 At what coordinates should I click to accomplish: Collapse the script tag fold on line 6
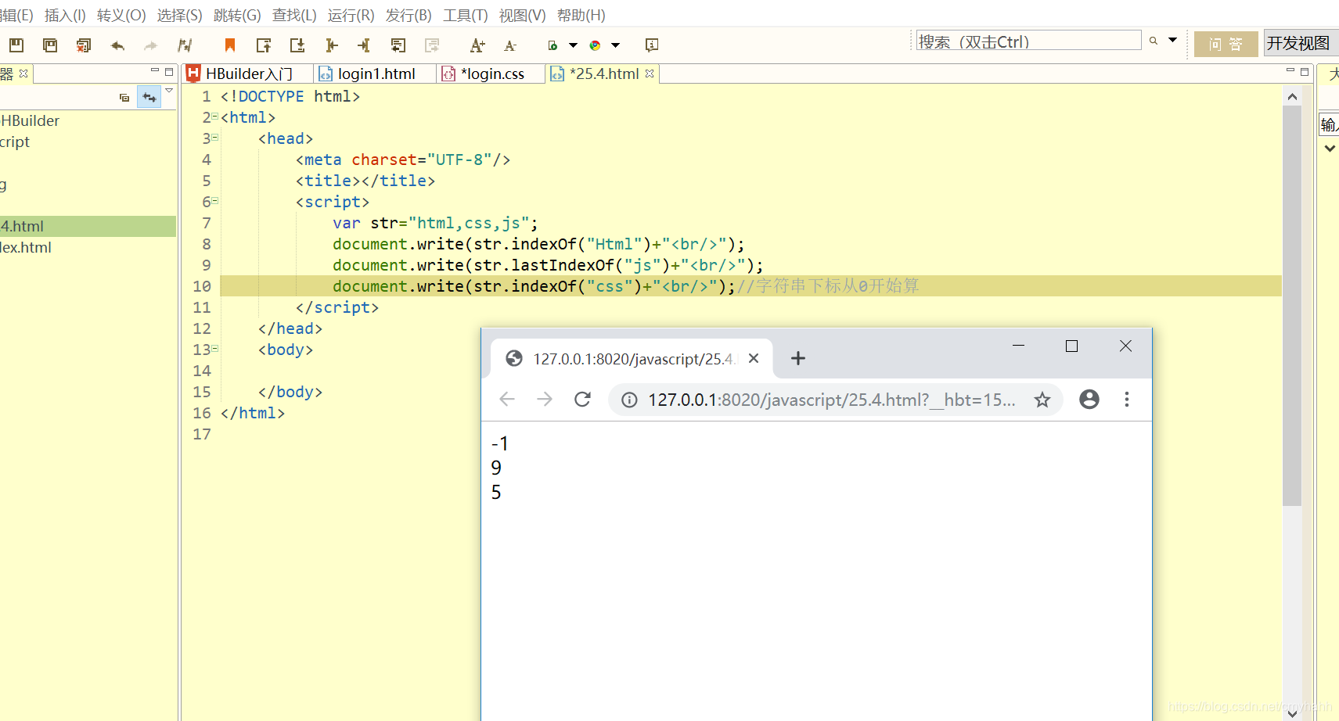tap(215, 201)
